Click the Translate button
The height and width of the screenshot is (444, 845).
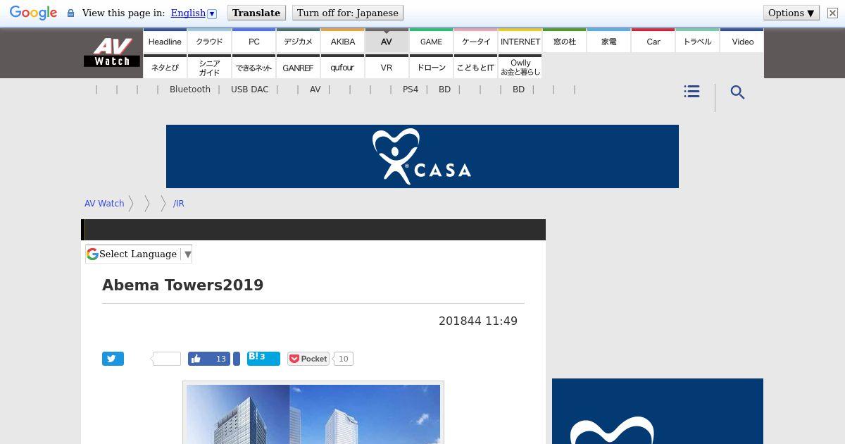pyautogui.click(x=256, y=13)
